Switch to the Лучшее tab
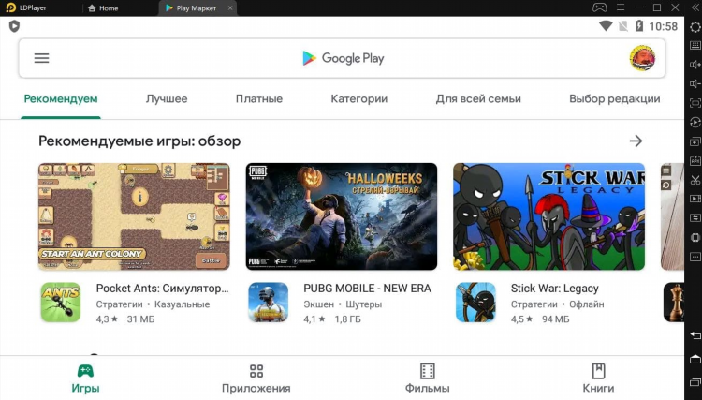 pos(167,99)
